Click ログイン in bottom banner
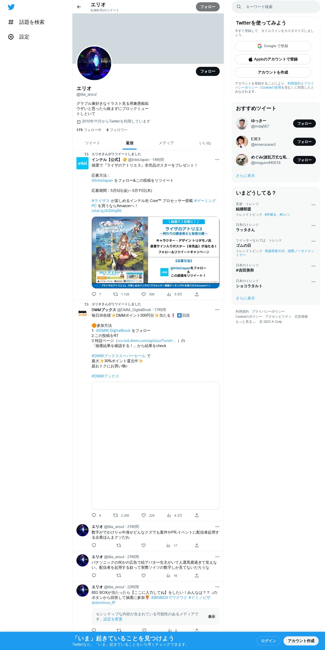 269,641
